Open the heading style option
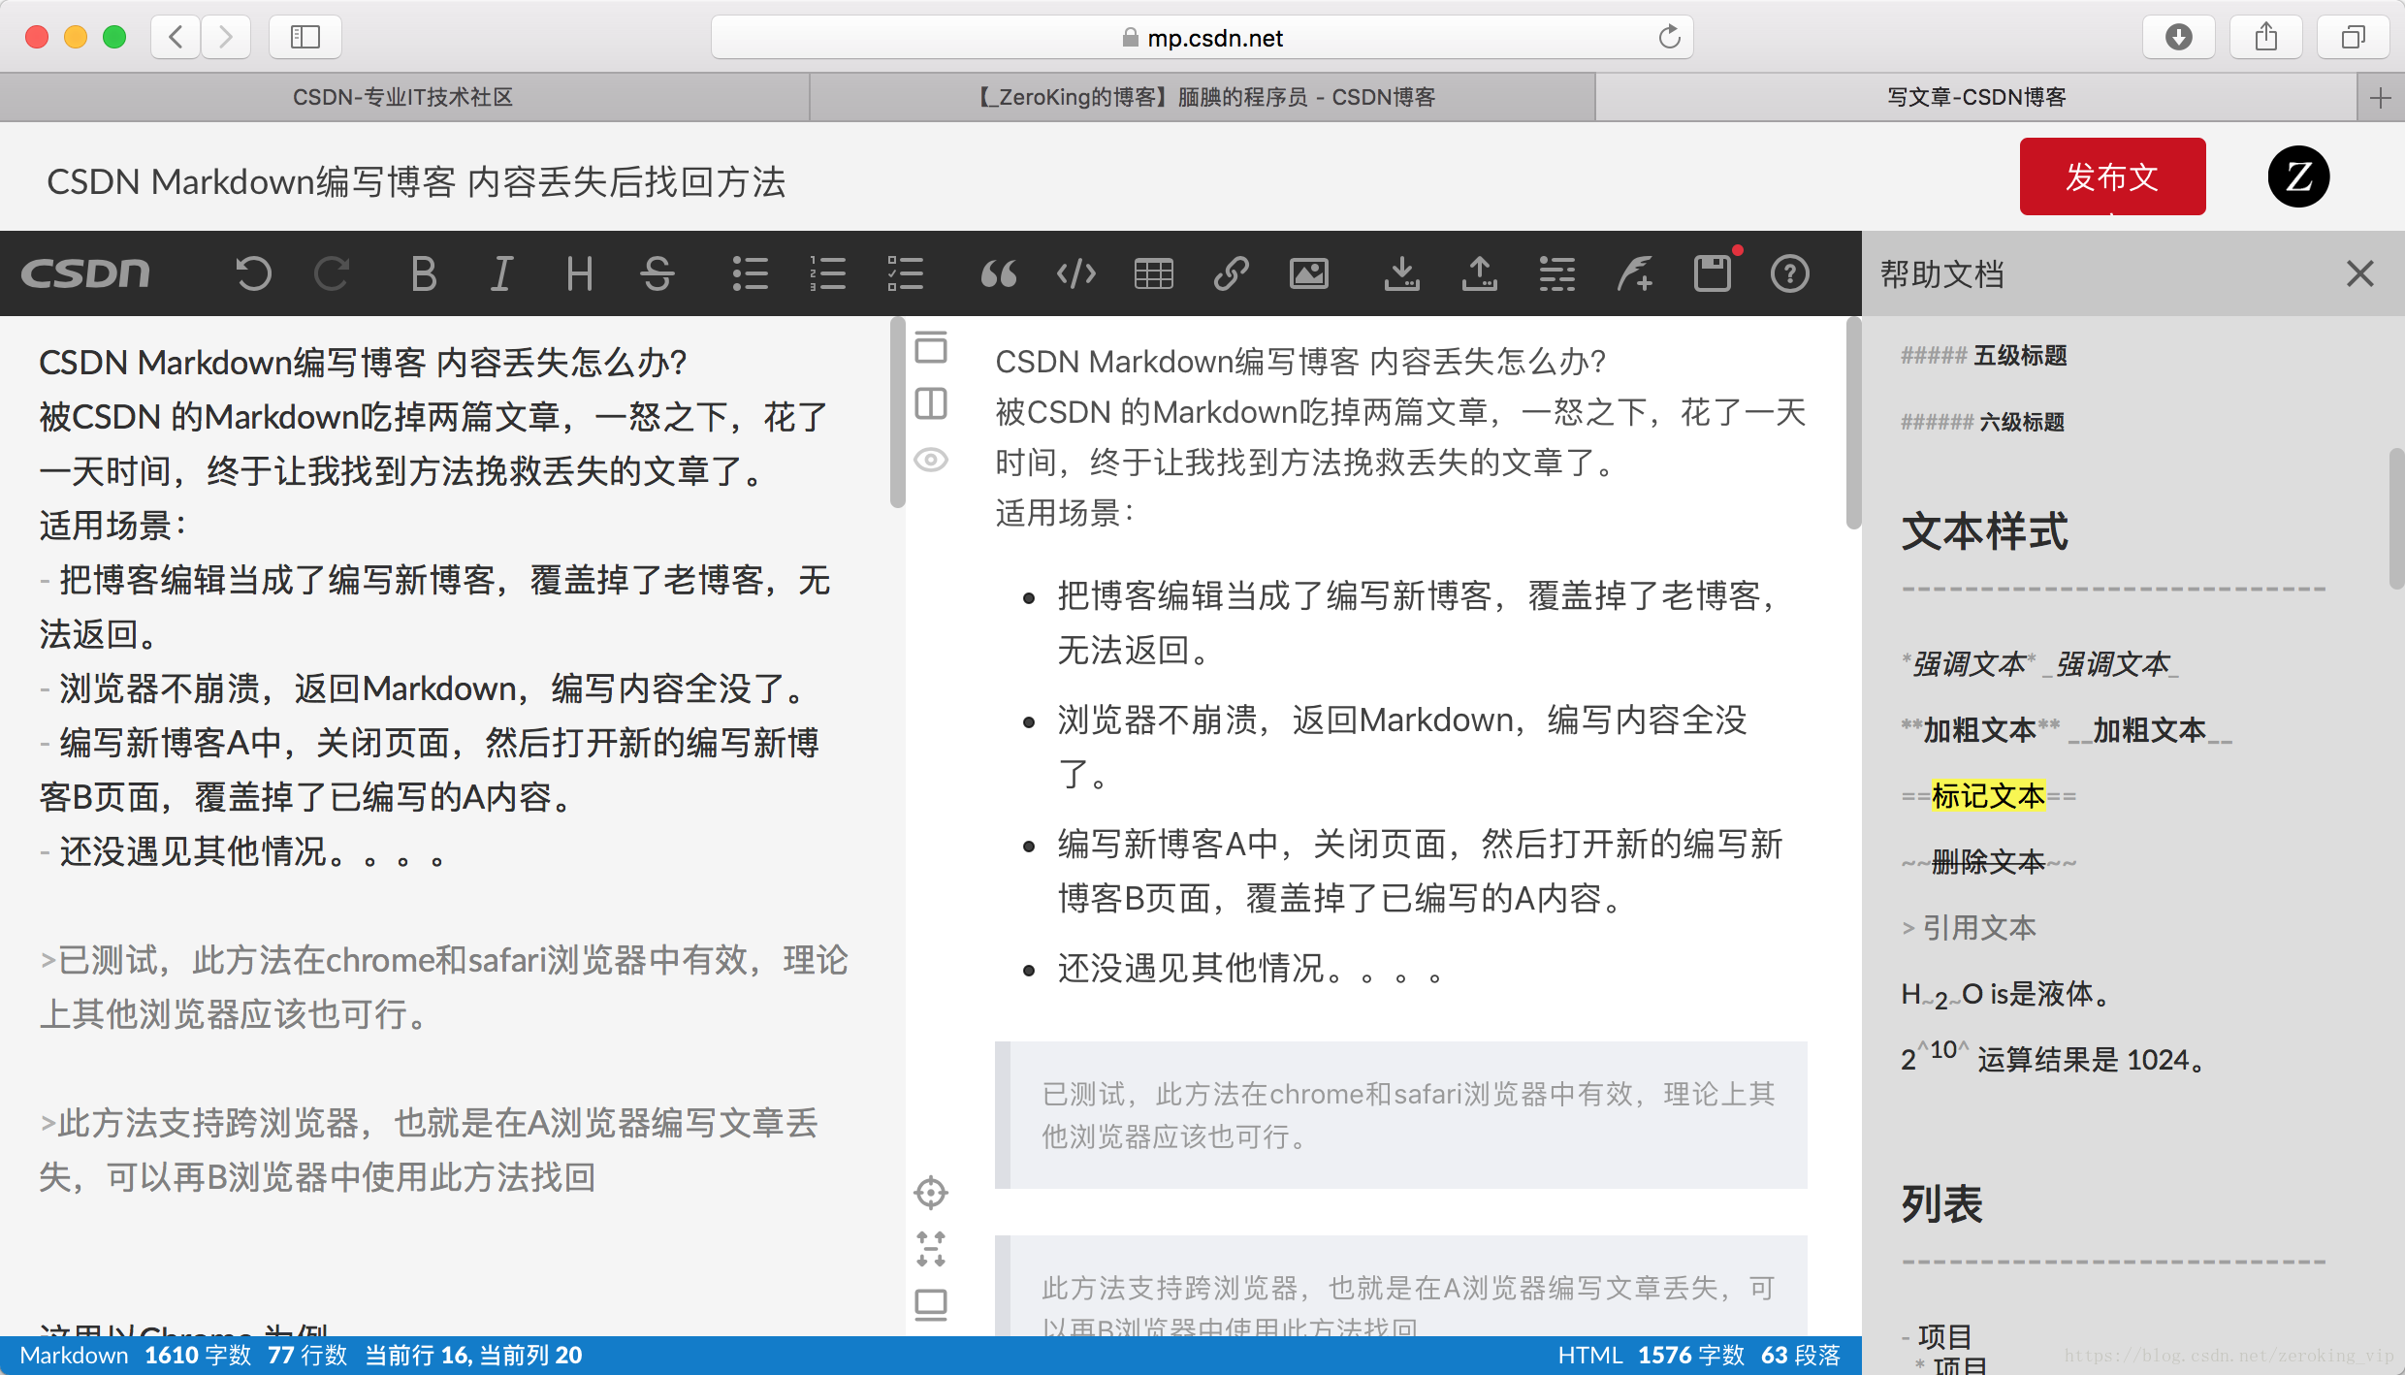Viewport: 2405px width, 1375px height. [579, 273]
